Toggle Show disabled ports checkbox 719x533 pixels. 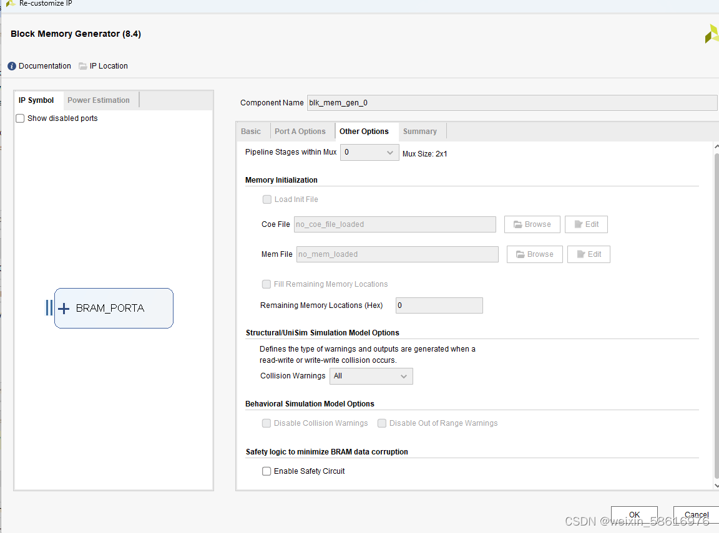coord(20,118)
